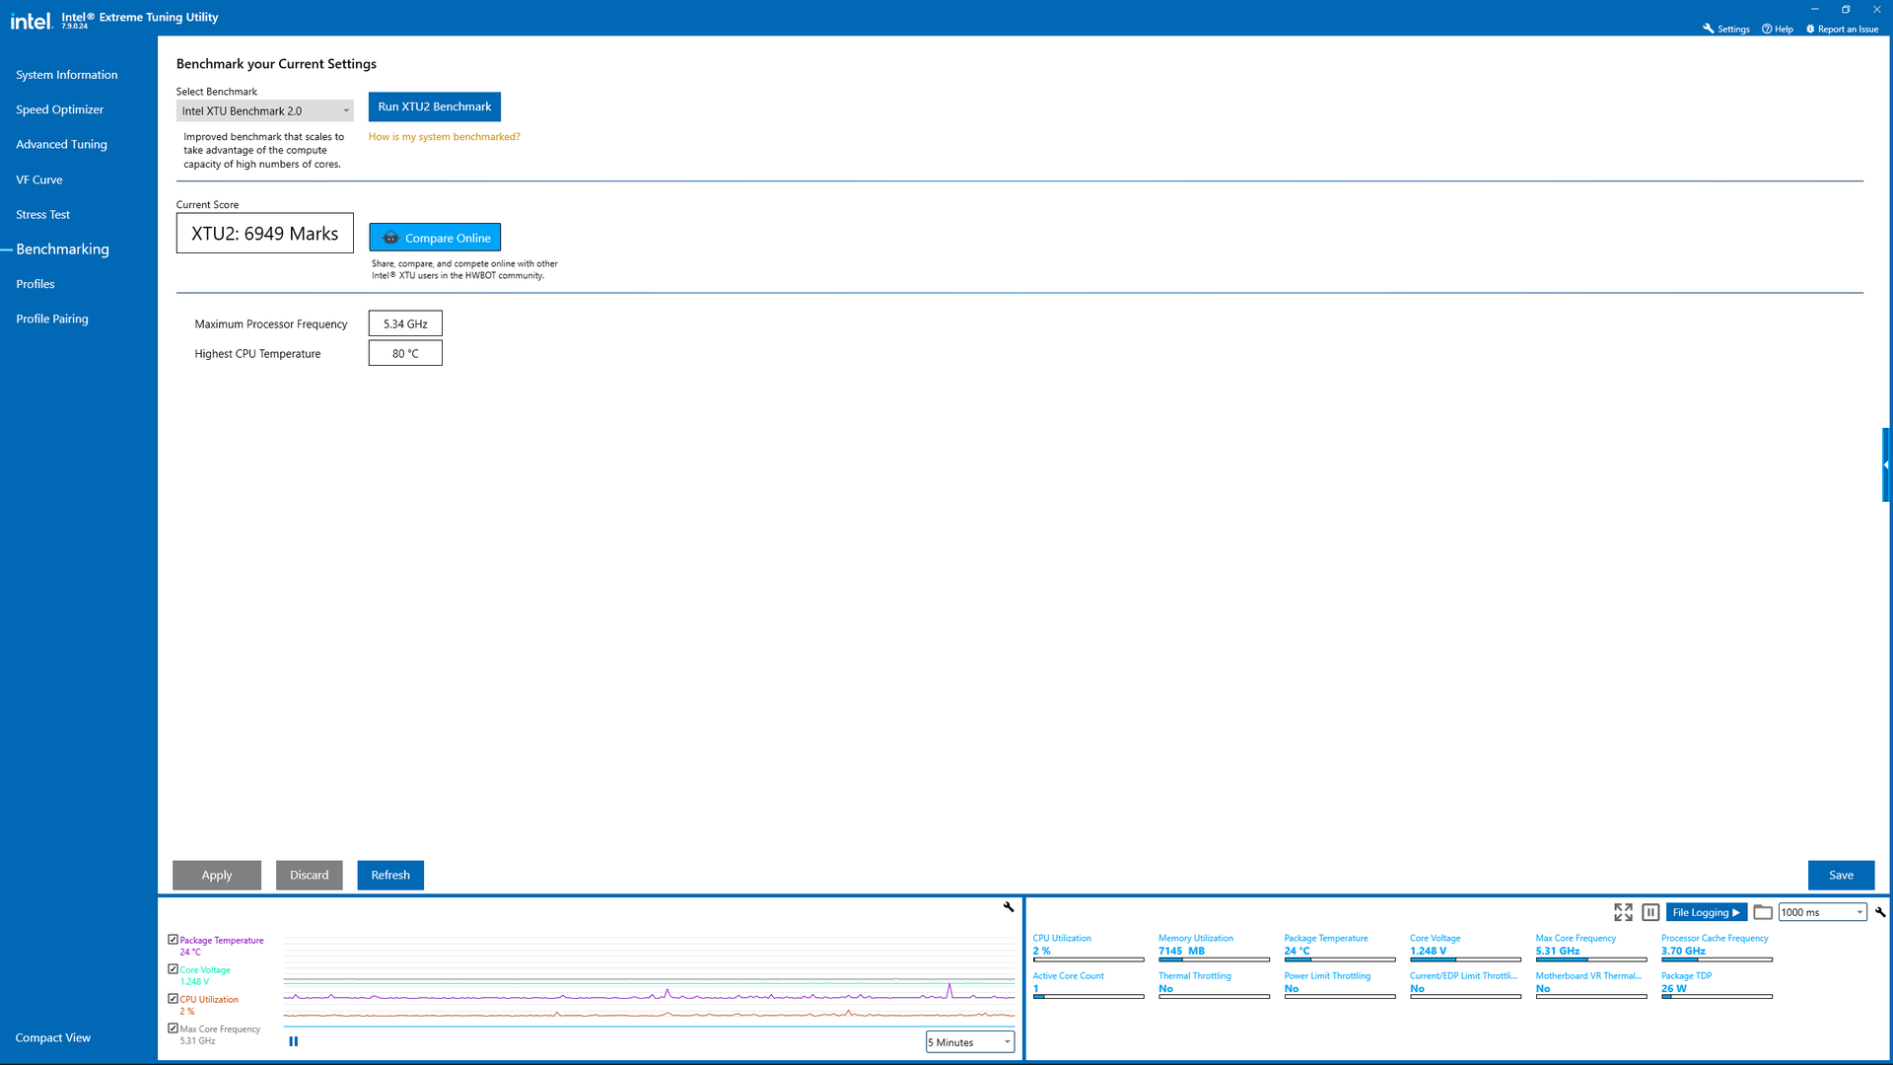Switch to Stress Test

[42, 214]
